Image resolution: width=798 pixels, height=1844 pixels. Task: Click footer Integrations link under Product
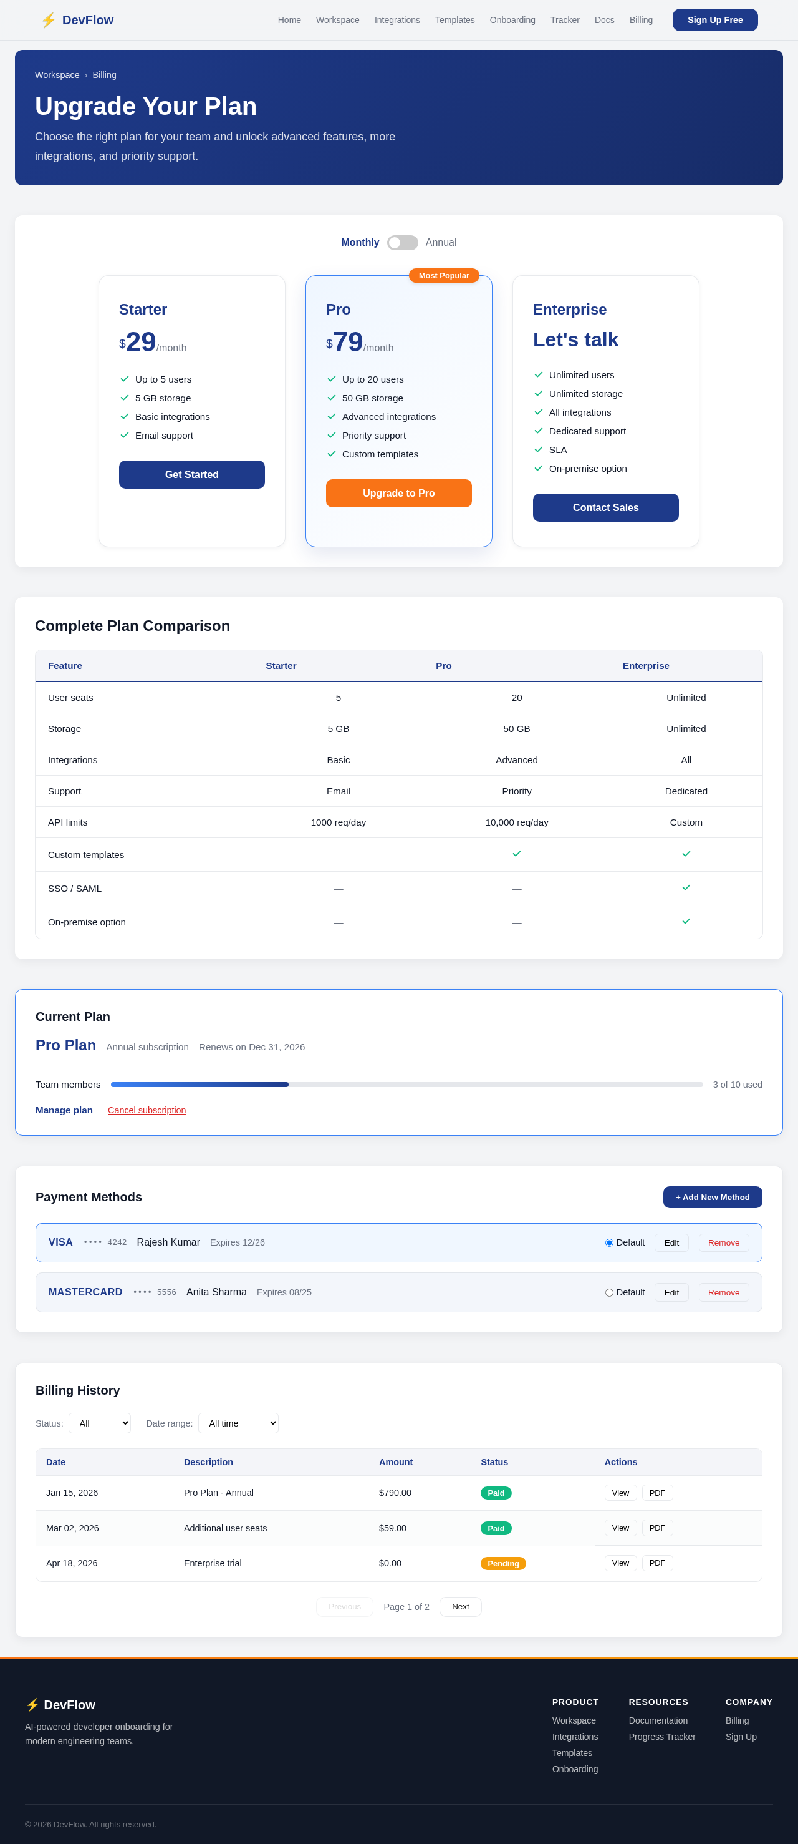(x=575, y=1737)
